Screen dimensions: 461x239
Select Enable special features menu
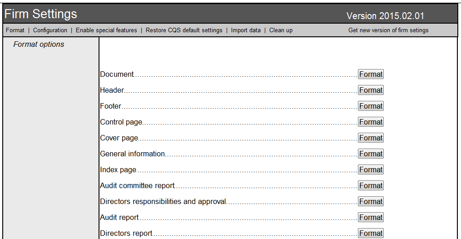click(106, 30)
